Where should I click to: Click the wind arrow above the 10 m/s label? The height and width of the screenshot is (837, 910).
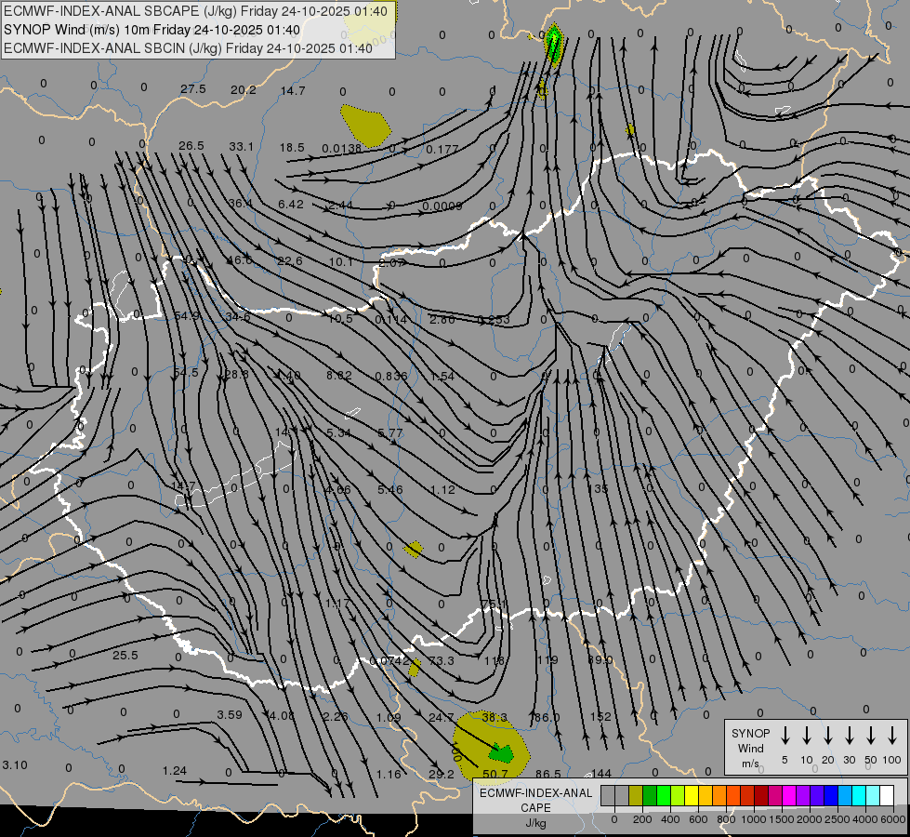pyautogui.click(x=807, y=736)
